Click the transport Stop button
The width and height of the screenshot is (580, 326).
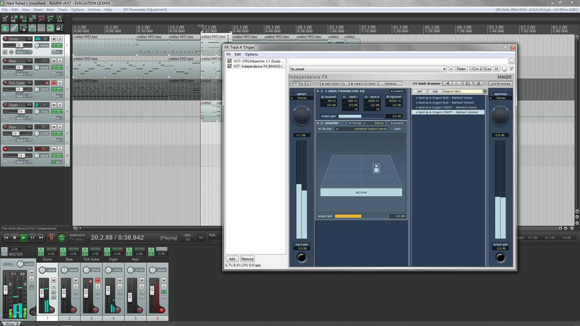coord(15,238)
